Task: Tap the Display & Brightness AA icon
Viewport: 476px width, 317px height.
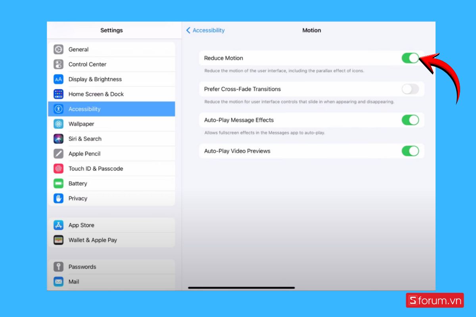Action: [x=59, y=79]
